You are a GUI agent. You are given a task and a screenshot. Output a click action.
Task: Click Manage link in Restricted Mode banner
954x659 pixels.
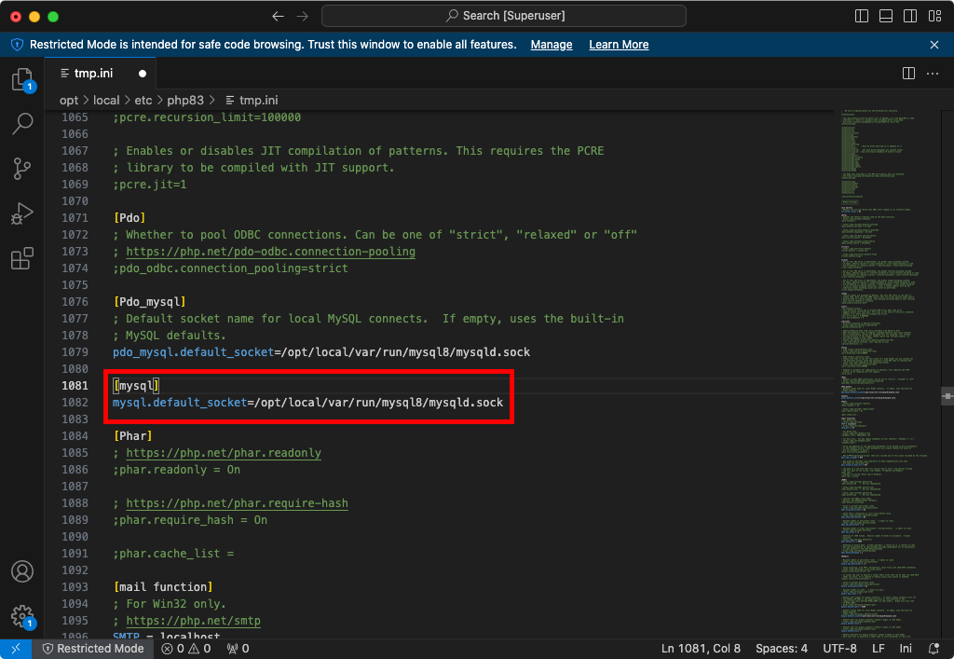click(552, 45)
